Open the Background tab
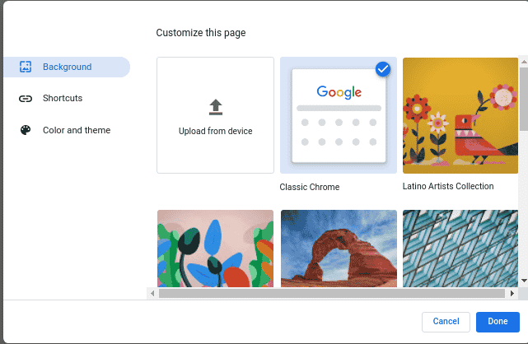Screen dimensions: 528x344 [x=67, y=67]
